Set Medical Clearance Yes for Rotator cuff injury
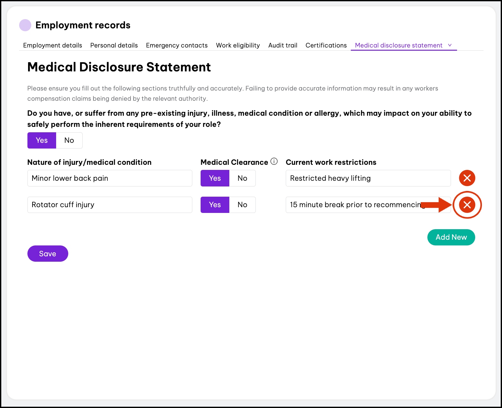502x408 pixels. [215, 205]
